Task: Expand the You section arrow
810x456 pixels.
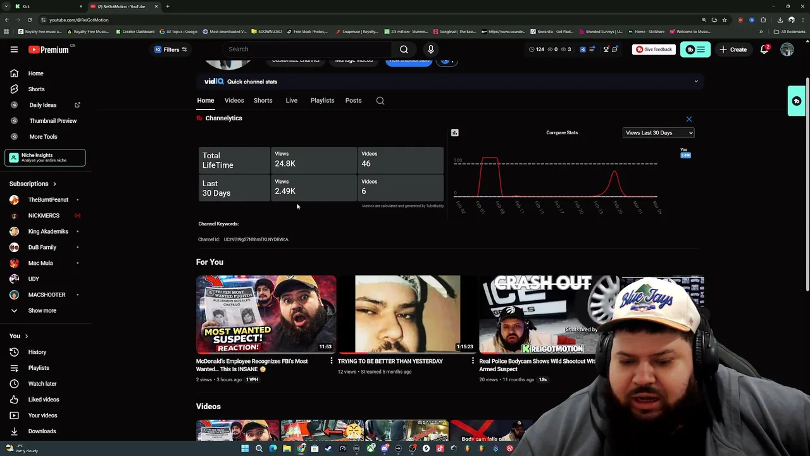Action: [26, 336]
